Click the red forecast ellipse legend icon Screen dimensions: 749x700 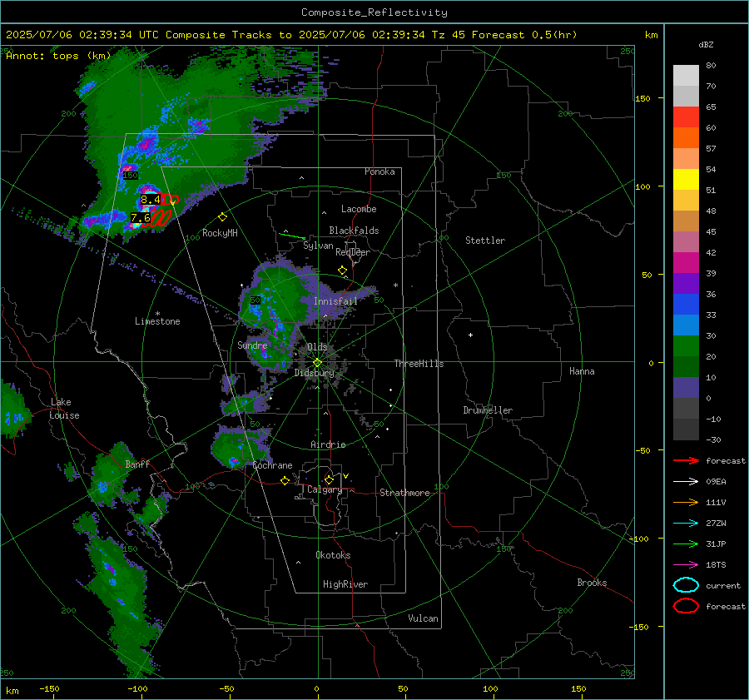coord(686,606)
